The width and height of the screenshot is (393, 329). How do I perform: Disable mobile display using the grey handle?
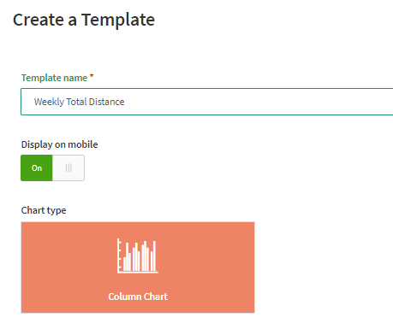coord(68,167)
